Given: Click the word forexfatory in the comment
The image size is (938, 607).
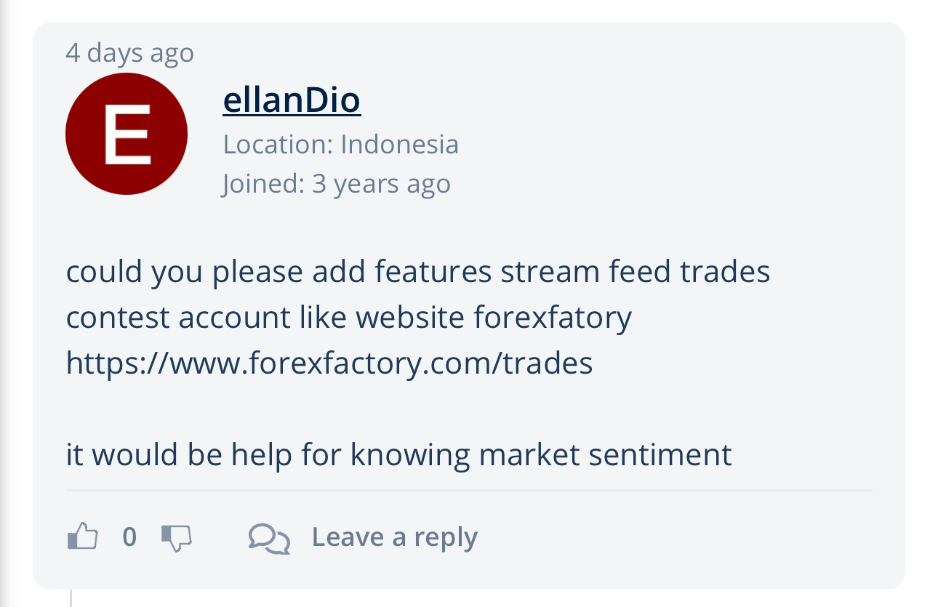Looking at the screenshot, I should [553, 317].
